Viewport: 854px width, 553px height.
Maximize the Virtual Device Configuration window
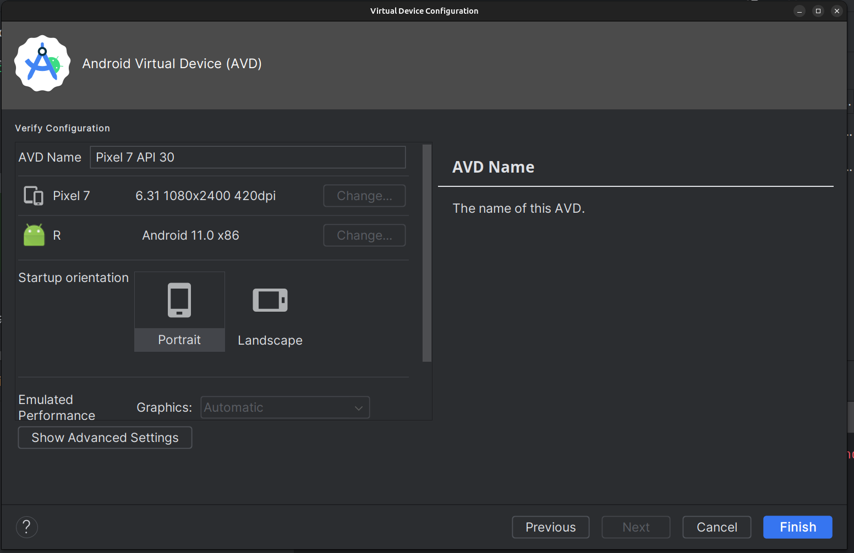(x=818, y=11)
